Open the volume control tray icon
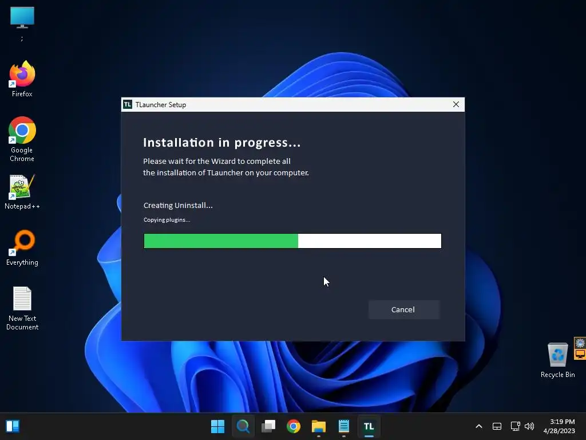The width and height of the screenshot is (586, 440). pos(529,426)
